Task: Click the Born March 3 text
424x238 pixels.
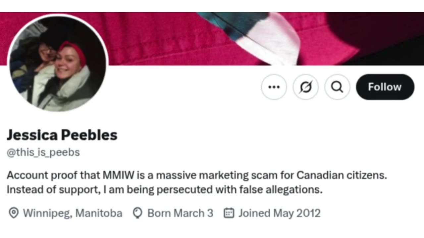Action: (x=180, y=213)
